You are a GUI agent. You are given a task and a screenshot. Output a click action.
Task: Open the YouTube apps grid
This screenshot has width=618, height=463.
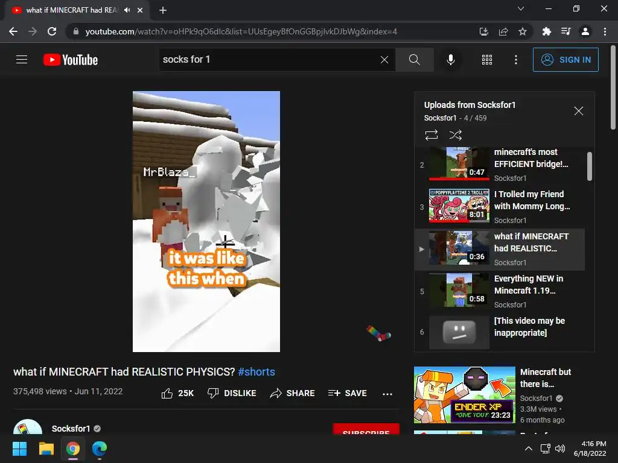[x=487, y=60]
